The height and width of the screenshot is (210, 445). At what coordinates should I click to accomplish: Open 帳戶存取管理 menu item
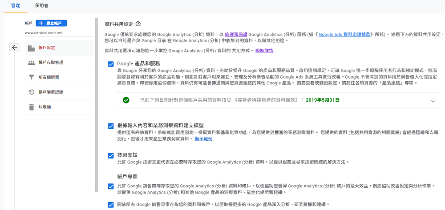59,63
